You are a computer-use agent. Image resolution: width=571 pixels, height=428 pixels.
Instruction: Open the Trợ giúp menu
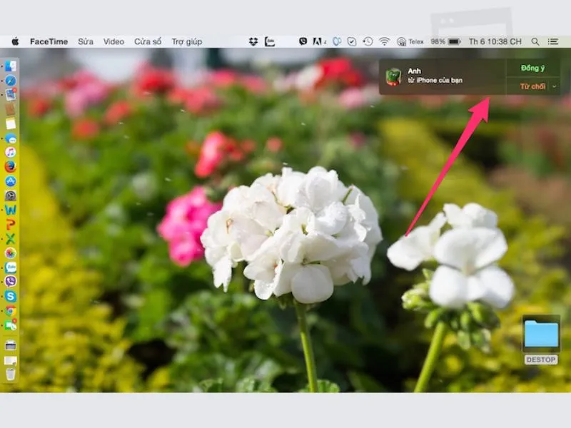(x=187, y=41)
